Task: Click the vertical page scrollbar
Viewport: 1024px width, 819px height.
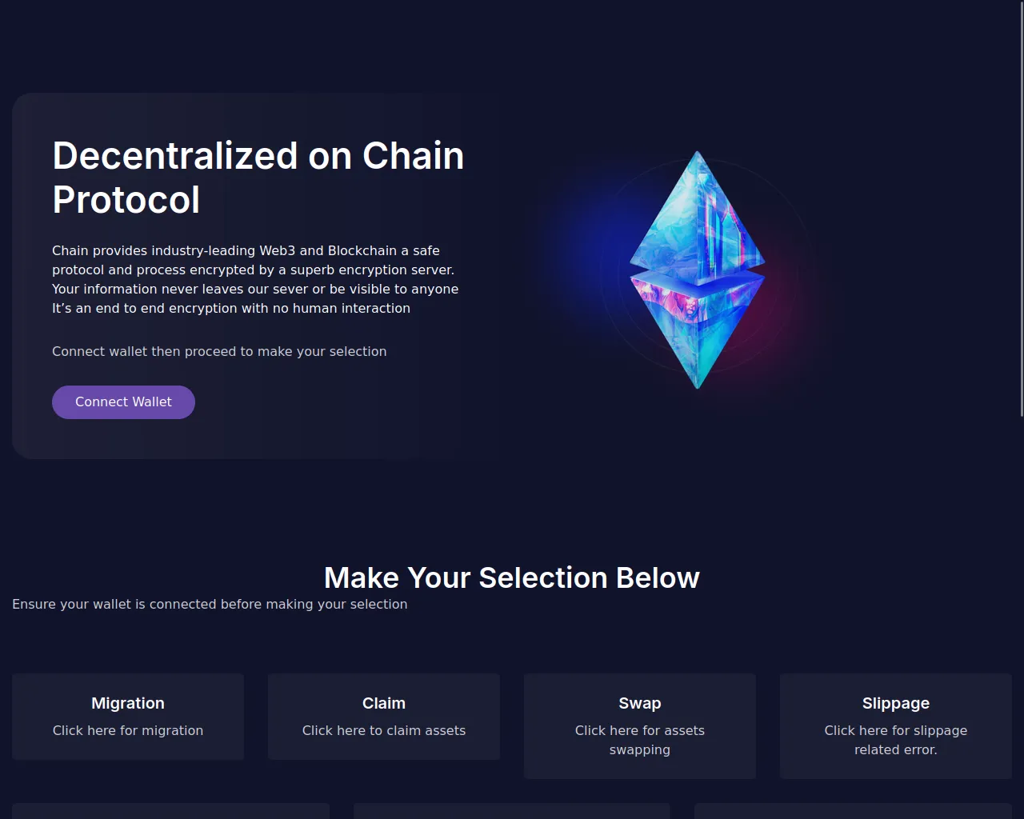Action: [x=1021, y=208]
